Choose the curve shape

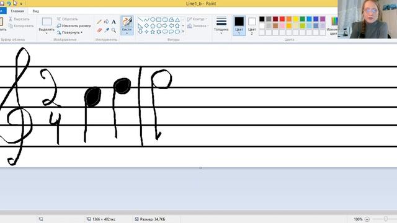pos(146,19)
